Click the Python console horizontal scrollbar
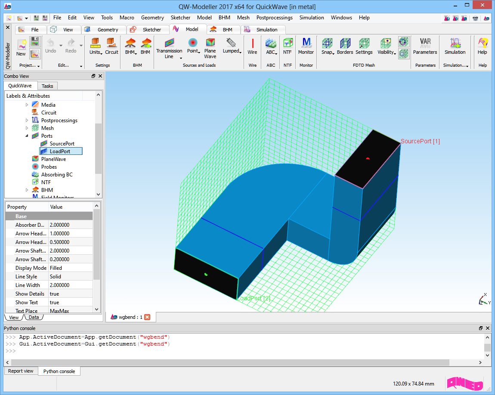495x395 pixels. (230, 362)
